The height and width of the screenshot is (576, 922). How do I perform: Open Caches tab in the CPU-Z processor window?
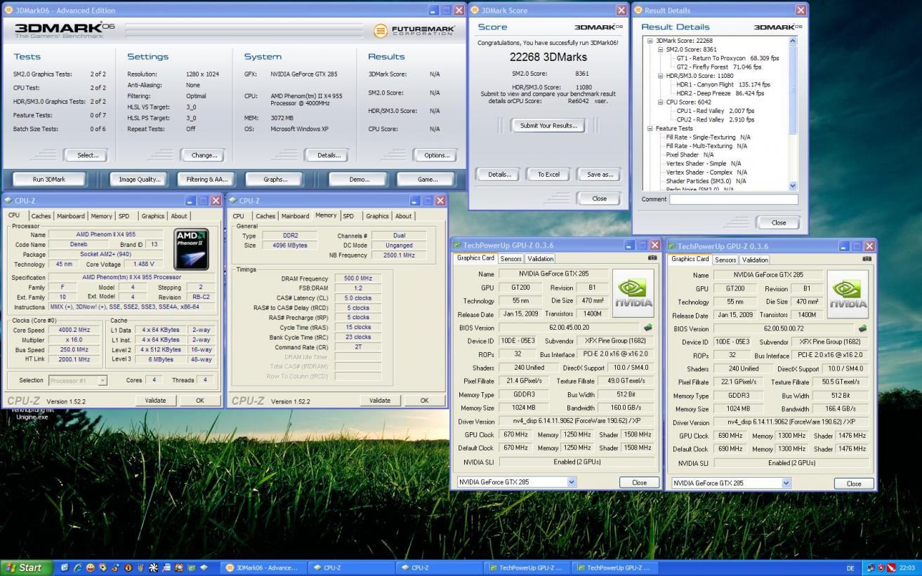(x=41, y=216)
